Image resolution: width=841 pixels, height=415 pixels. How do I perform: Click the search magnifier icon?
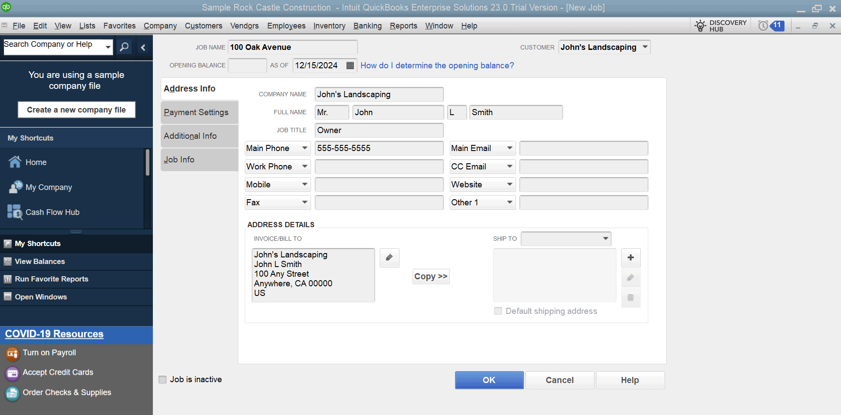pos(124,47)
